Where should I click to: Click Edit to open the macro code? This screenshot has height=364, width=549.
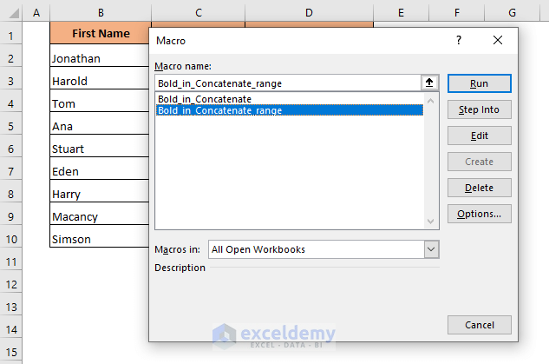click(x=479, y=136)
